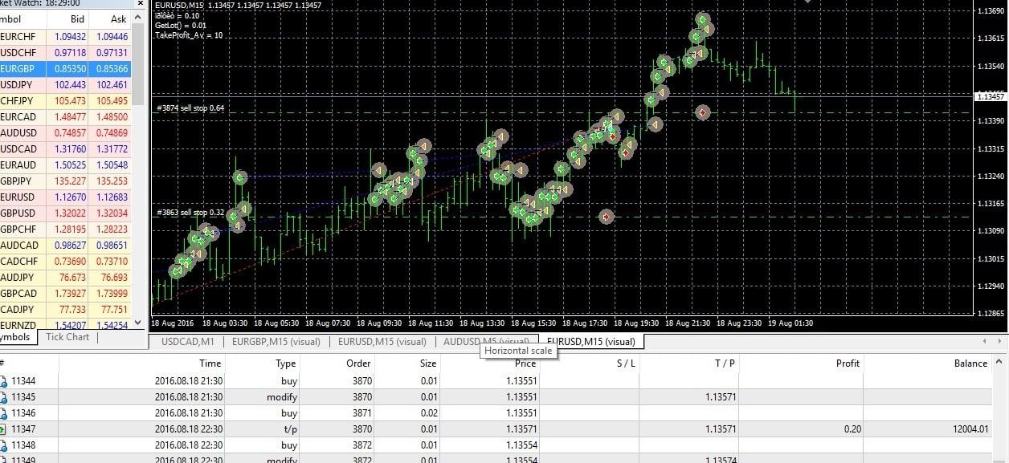Sort results by the Profit column header
The width and height of the screenshot is (1009, 463).
pyautogui.click(x=847, y=363)
